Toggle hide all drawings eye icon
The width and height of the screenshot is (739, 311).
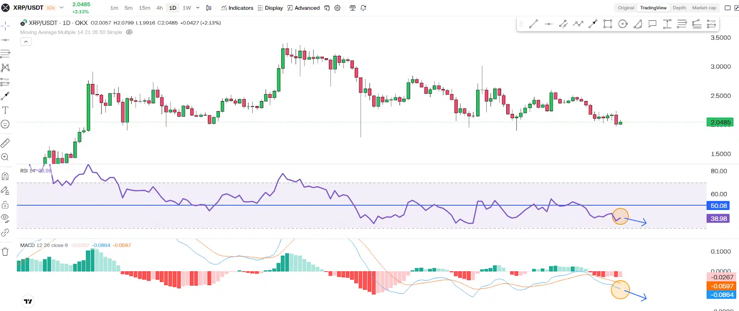coord(5,218)
